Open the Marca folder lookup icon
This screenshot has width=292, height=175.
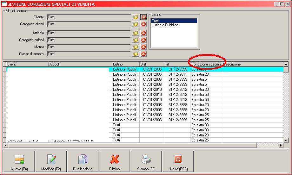pos(136,47)
